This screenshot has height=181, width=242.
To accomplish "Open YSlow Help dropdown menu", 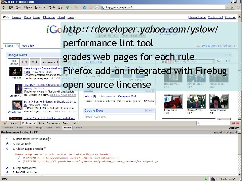I will (76, 123).
